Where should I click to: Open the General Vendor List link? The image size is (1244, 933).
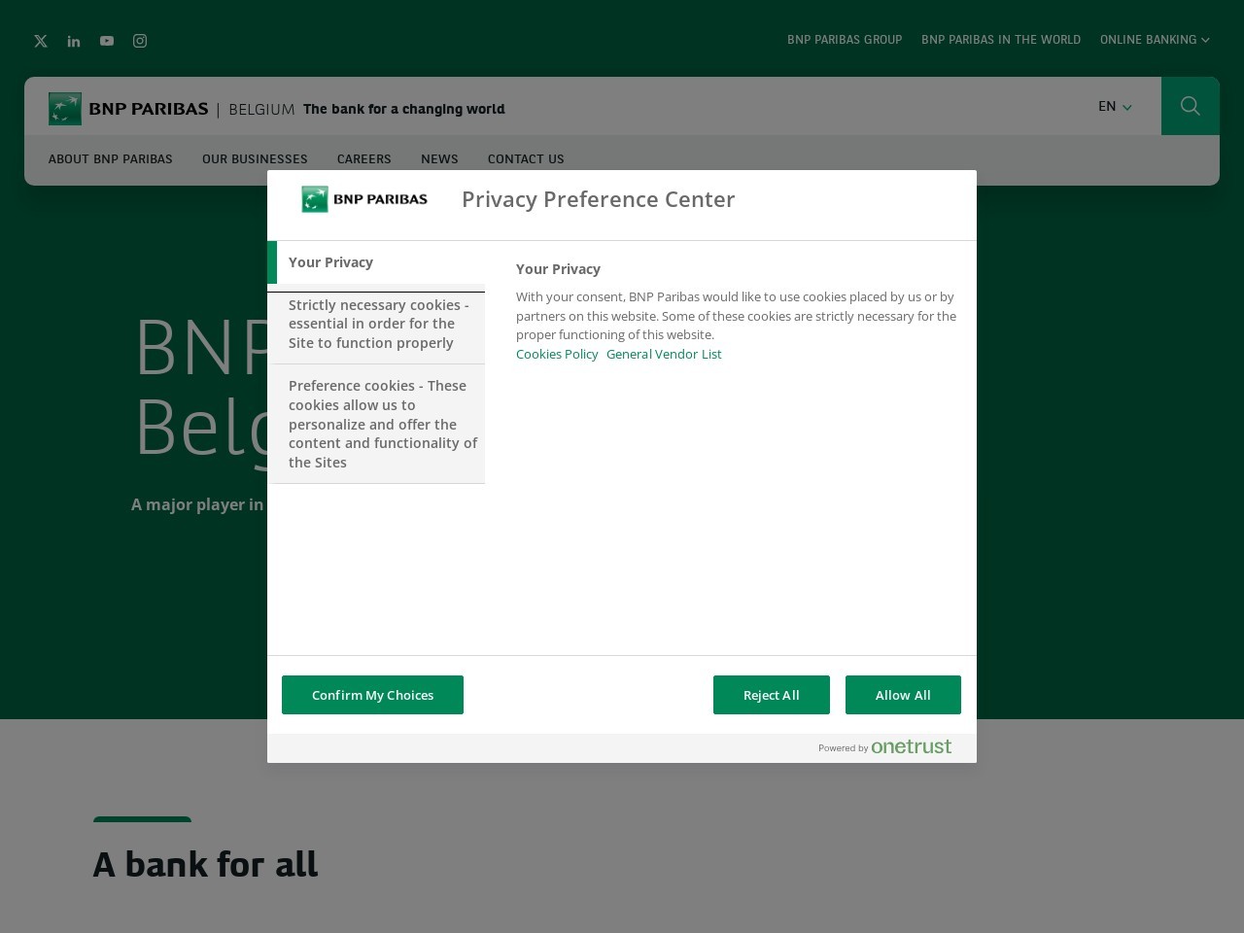[664, 354]
